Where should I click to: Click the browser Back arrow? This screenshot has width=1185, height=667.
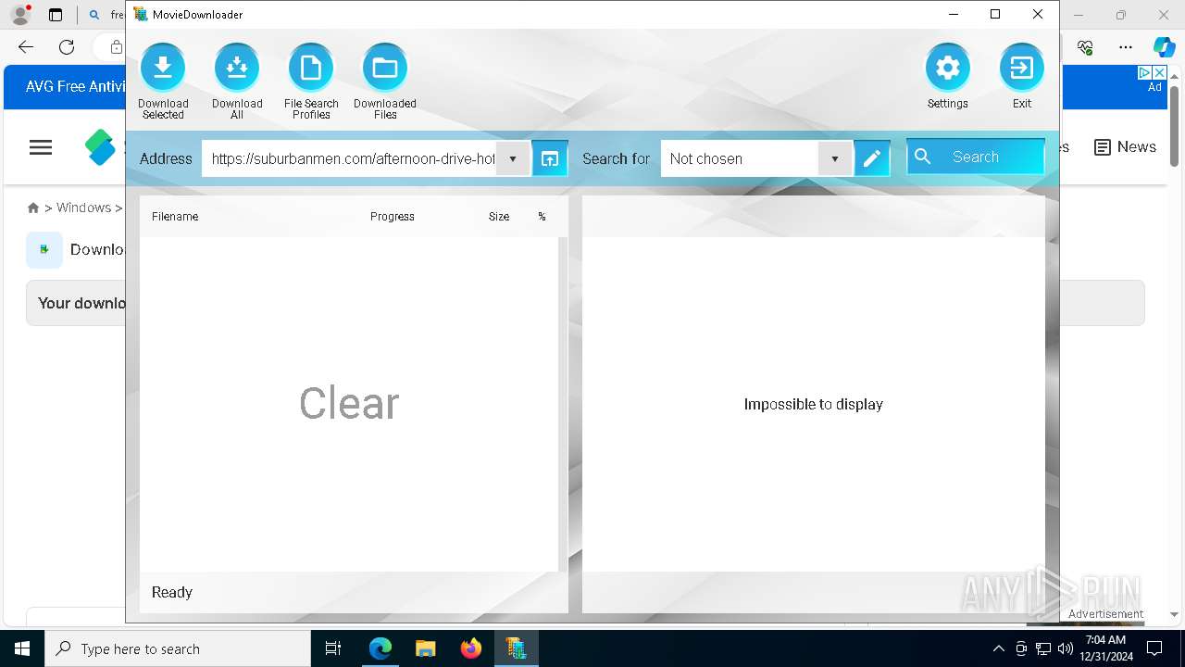click(26, 47)
